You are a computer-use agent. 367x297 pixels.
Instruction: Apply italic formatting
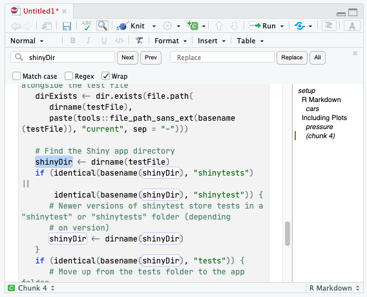(89, 41)
